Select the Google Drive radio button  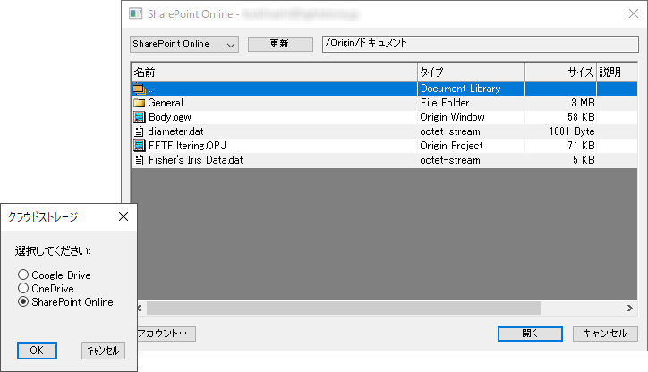[x=23, y=275]
